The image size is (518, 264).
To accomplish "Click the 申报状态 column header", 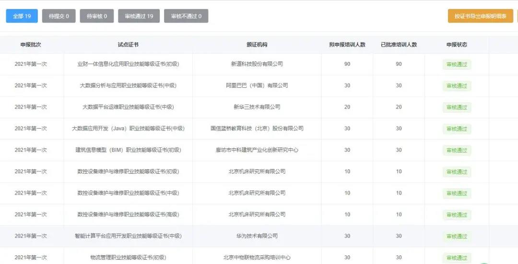I will pos(457,45).
